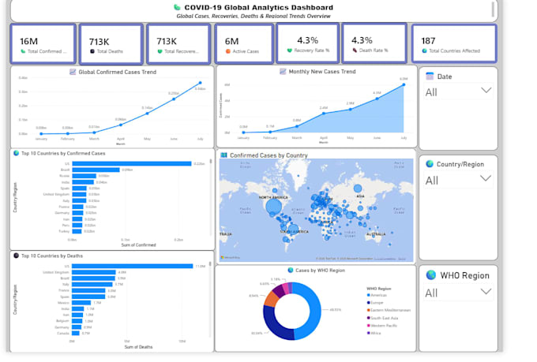Click the Death Rate % card's icon
The width and height of the screenshot is (537, 362).
355,50
